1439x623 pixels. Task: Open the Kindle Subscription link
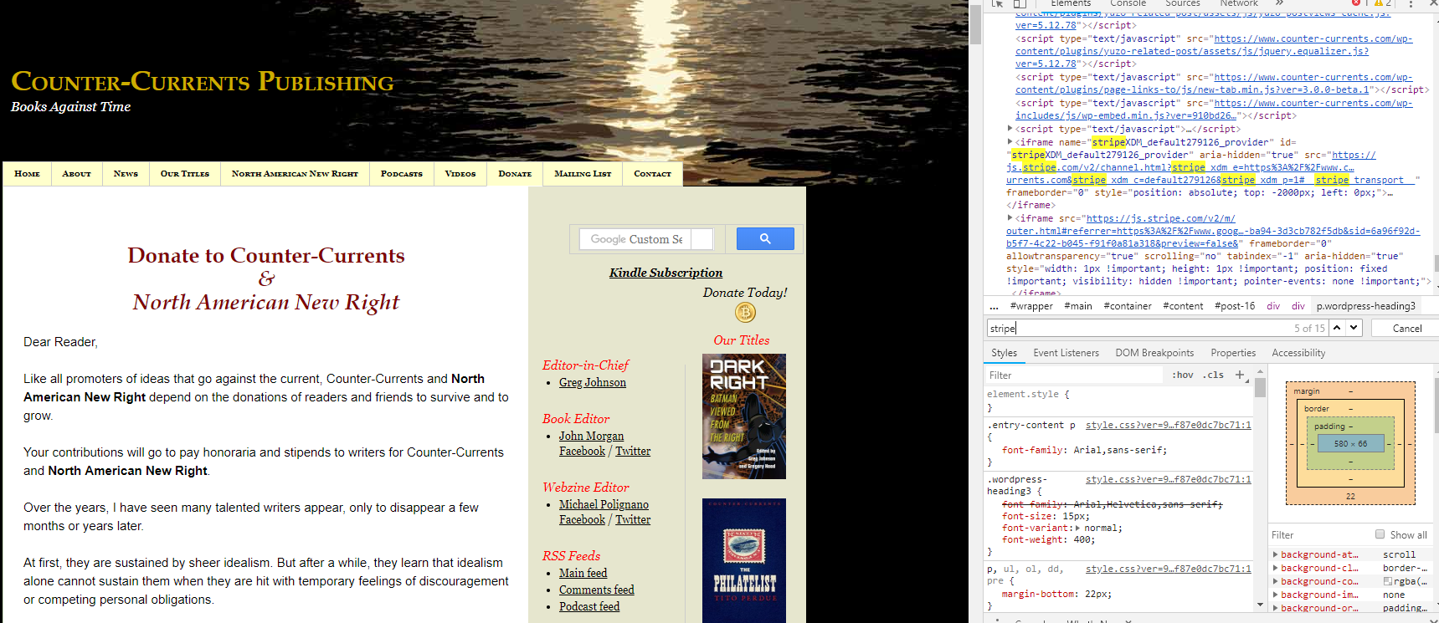pyautogui.click(x=666, y=273)
